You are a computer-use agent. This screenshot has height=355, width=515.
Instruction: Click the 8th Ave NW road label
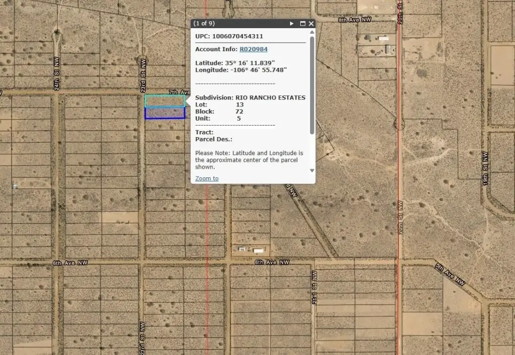(355, 20)
